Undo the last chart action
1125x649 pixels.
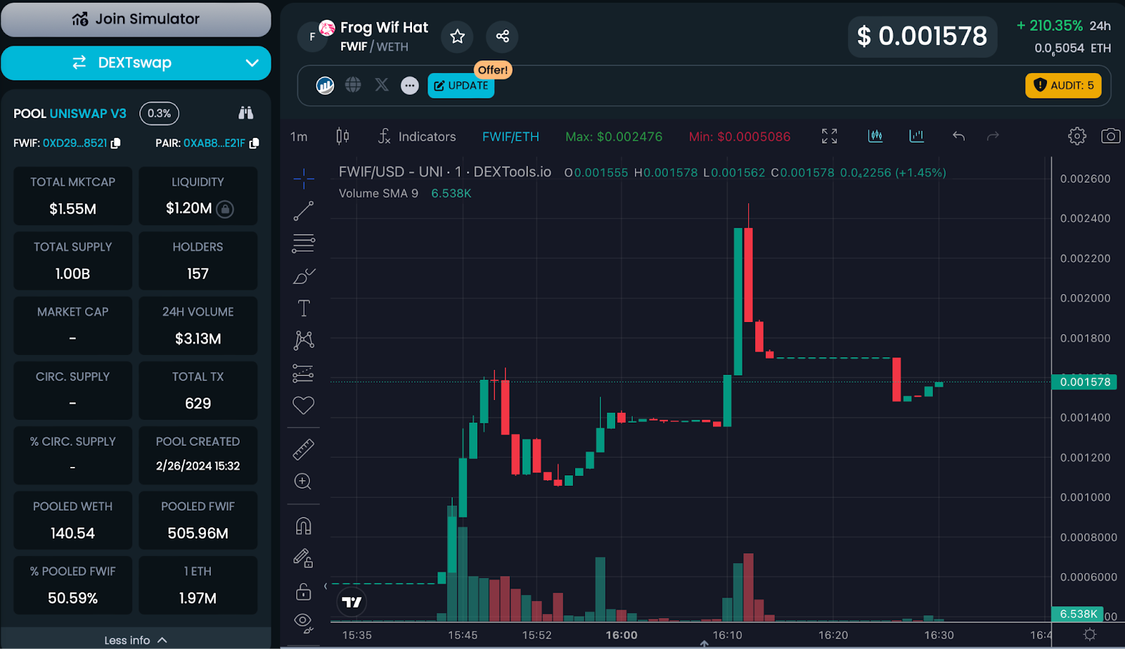(958, 136)
